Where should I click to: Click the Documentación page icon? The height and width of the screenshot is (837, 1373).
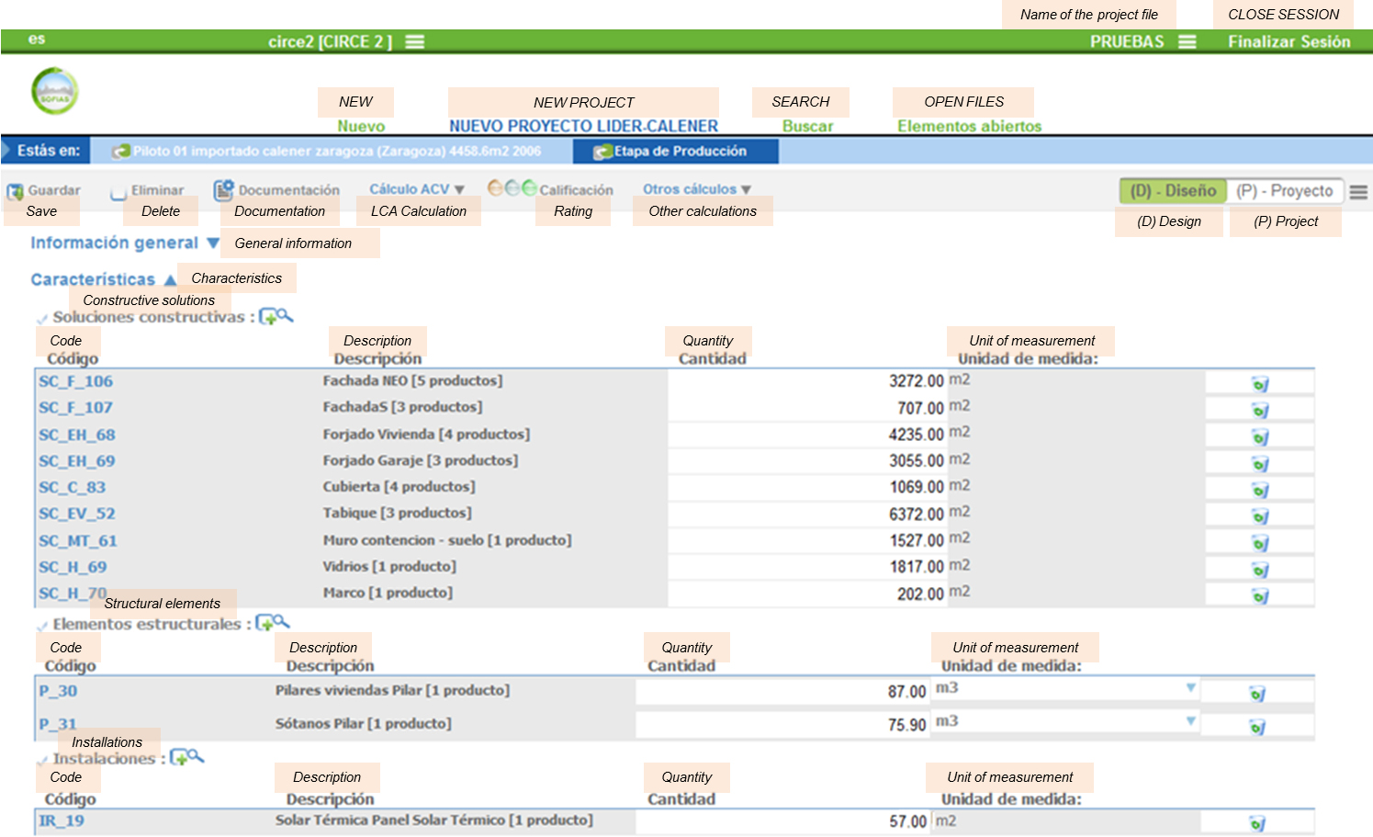click(223, 190)
